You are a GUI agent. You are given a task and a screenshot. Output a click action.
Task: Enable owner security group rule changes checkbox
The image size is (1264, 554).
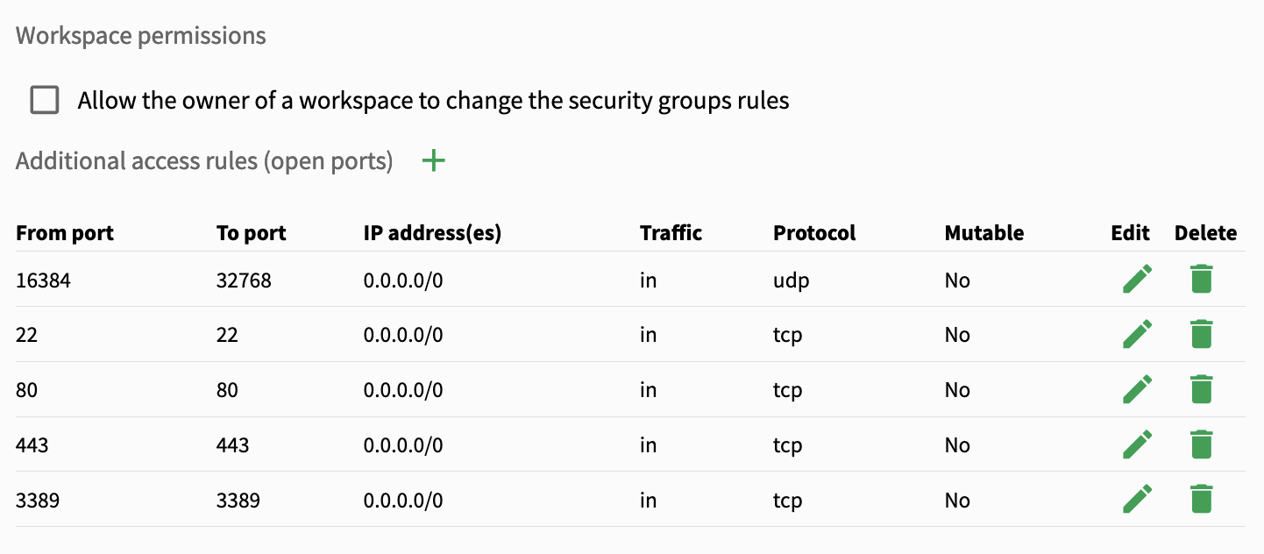coord(45,100)
